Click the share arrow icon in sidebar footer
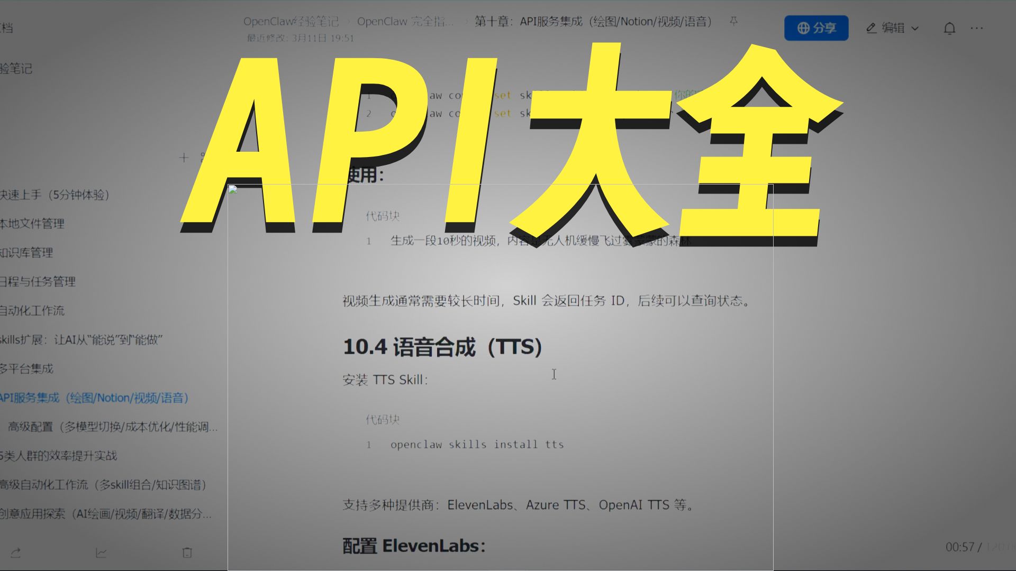 tap(16, 553)
